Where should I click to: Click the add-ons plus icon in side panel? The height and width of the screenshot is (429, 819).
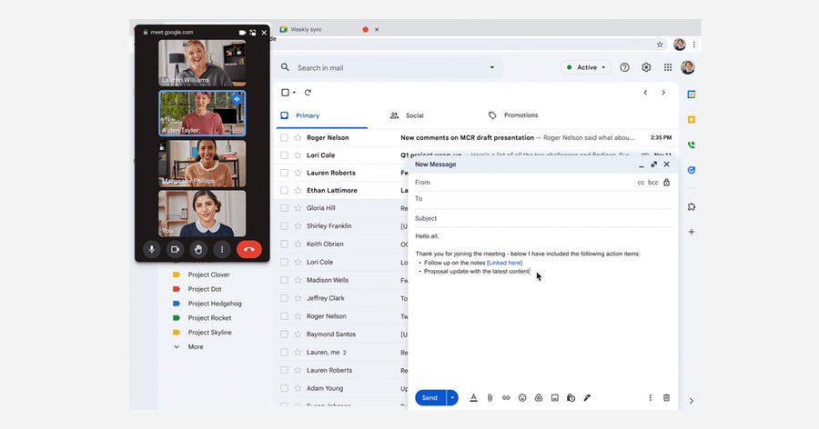point(692,232)
